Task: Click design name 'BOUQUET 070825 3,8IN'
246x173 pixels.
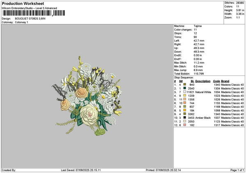Action: (x=30, y=19)
